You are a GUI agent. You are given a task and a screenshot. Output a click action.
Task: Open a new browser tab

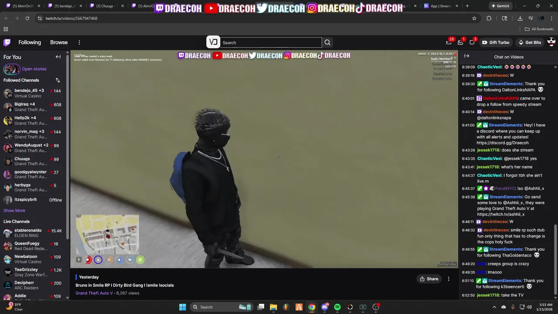click(x=467, y=6)
